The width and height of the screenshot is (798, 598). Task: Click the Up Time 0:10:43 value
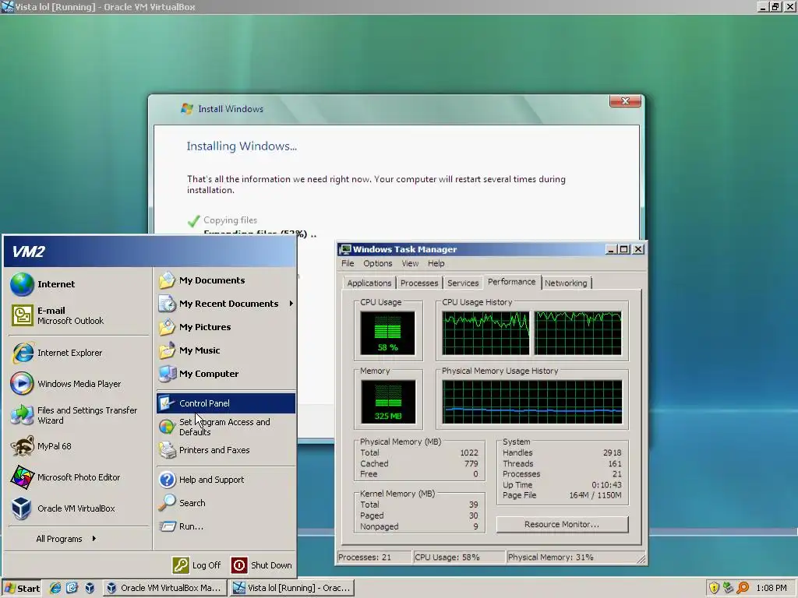tap(606, 485)
